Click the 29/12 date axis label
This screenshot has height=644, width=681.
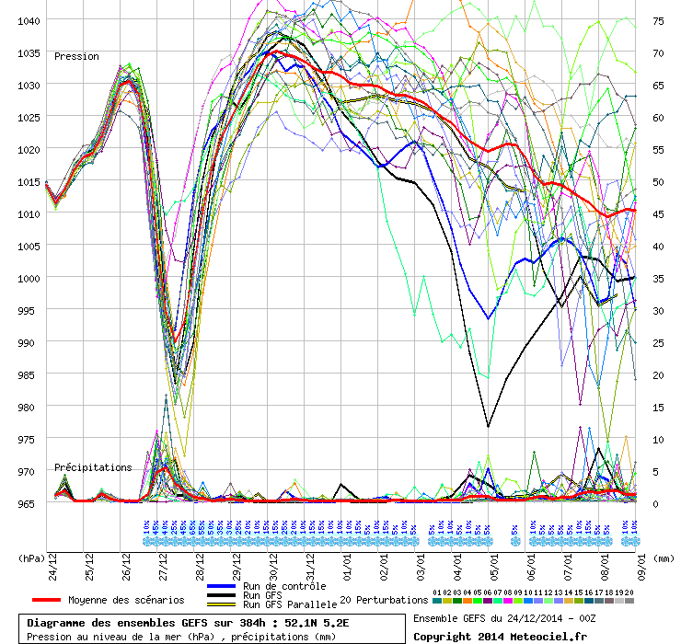point(237,567)
